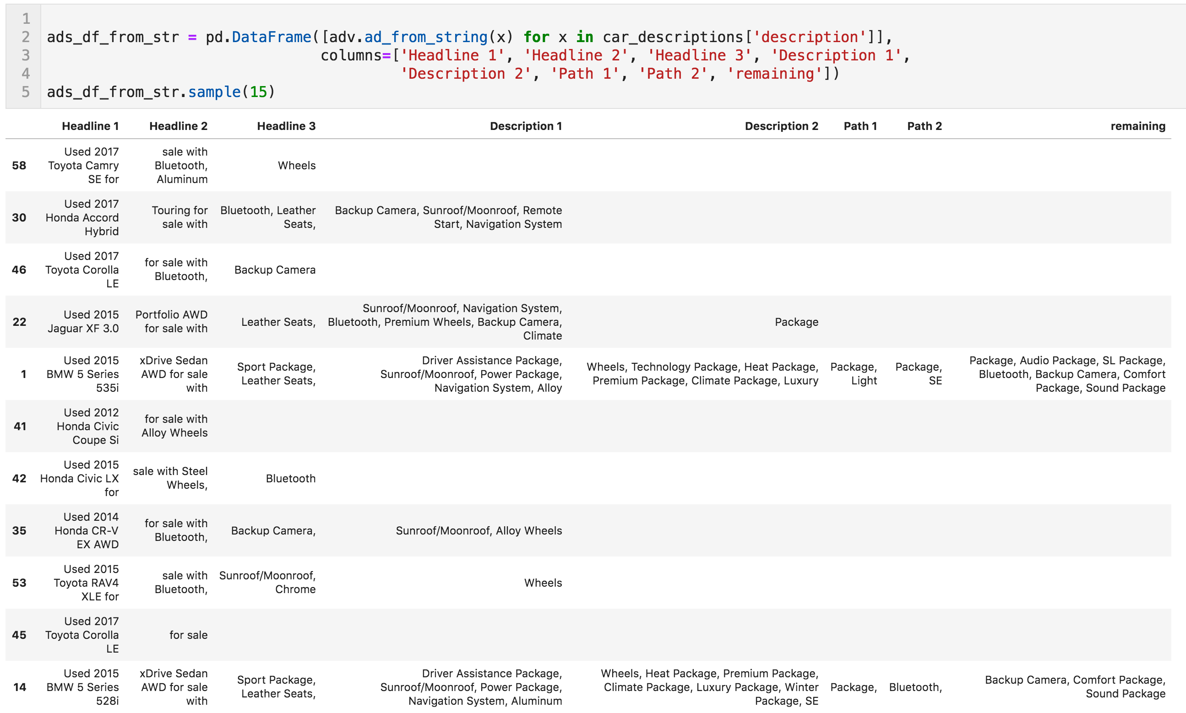Click 'sale with Bluetooth, Aluminum' cell

coord(181,165)
